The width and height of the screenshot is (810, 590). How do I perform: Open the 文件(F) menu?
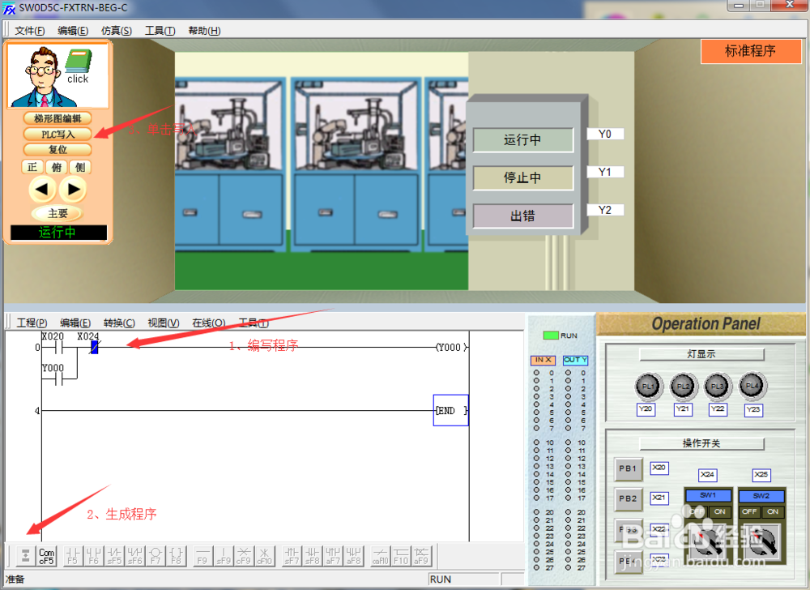tap(29, 31)
